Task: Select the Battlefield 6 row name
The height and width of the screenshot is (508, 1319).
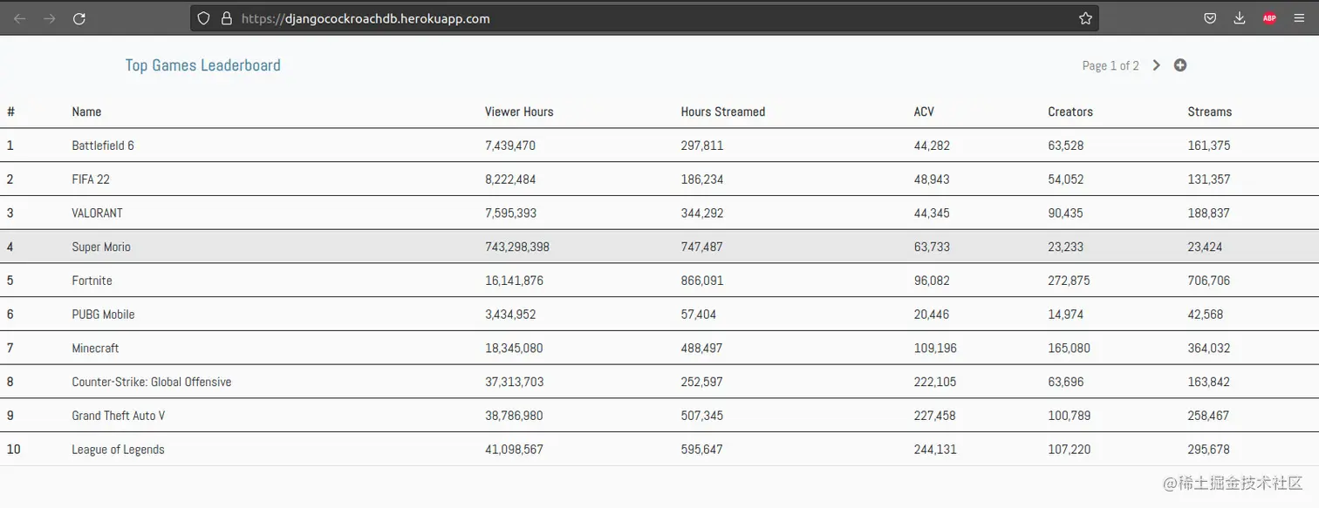Action: point(103,146)
